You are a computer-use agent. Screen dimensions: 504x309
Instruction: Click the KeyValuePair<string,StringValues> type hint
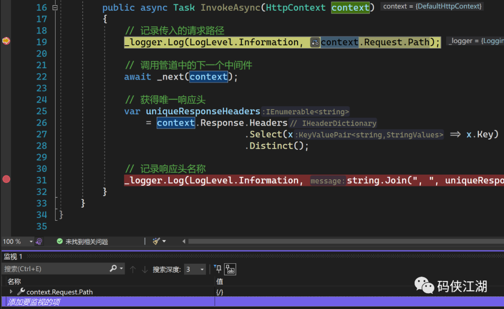[x=369, y=135]
